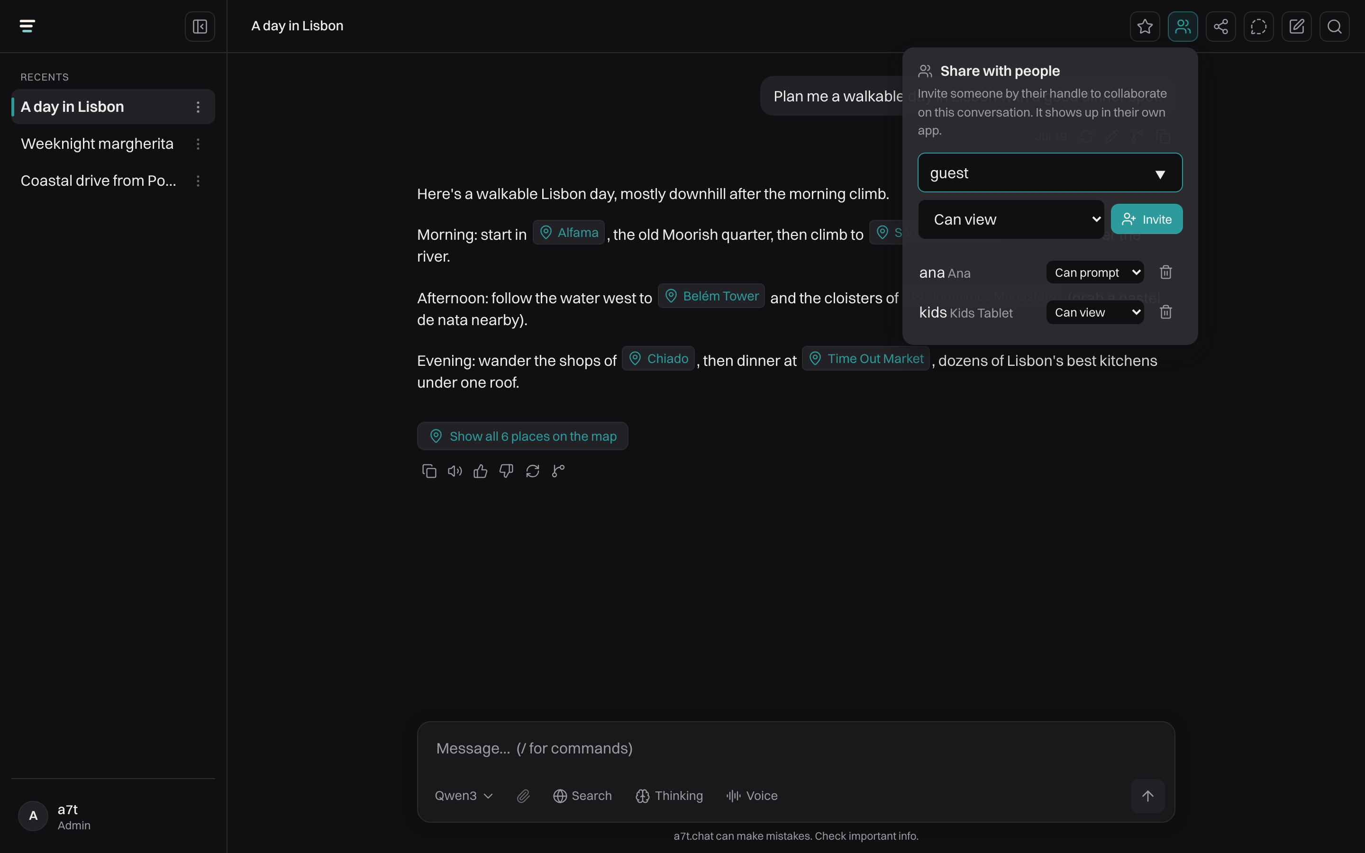Star this conversation as favorite
The width and height of the screenshot is (1365, 853).
point(1145,27)
